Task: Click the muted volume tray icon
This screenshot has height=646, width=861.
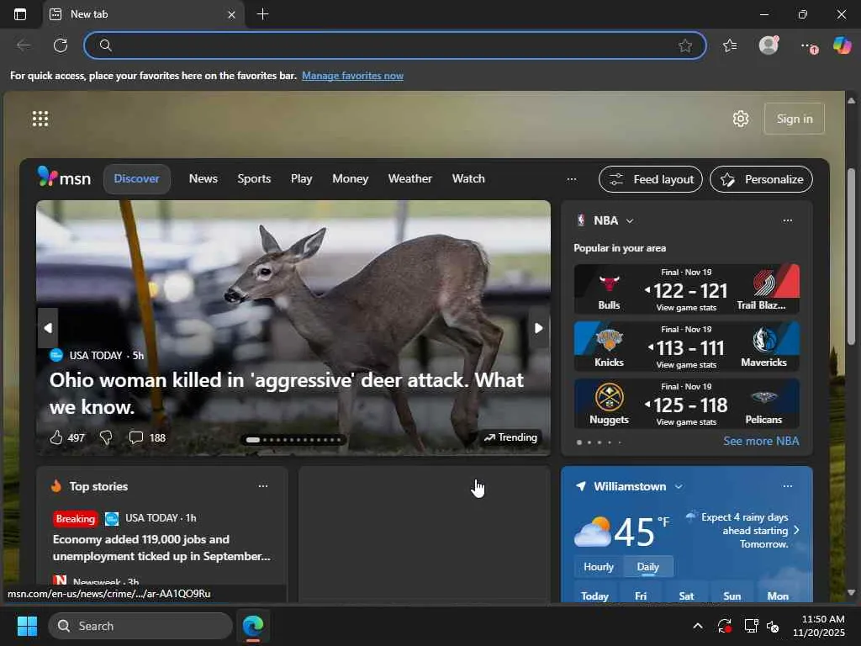Action: 774,626
